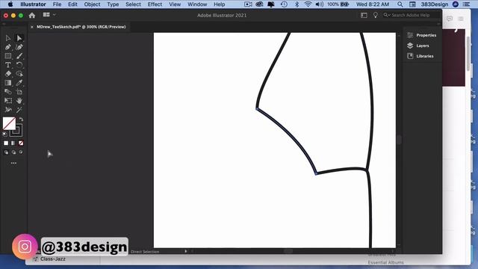The width and height of the screenshot is (478, 269).
Task: Open the Object menu
Action: (92, 4)
